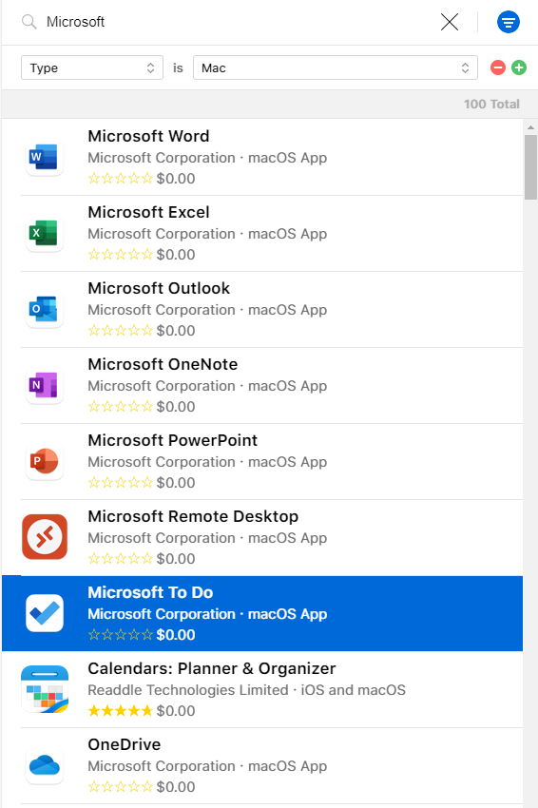The width and height of the screenshot is (538, 808).
Task: Click the Microsoft OneNote app icon
Action: pos(45,385)
